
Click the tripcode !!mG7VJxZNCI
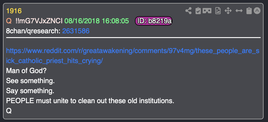click(39, 21)
